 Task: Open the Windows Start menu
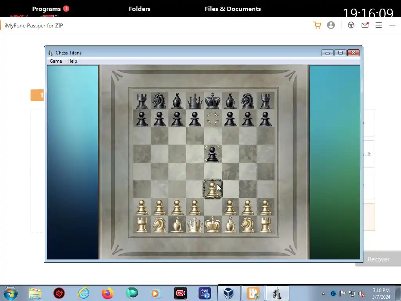[11, 293]
